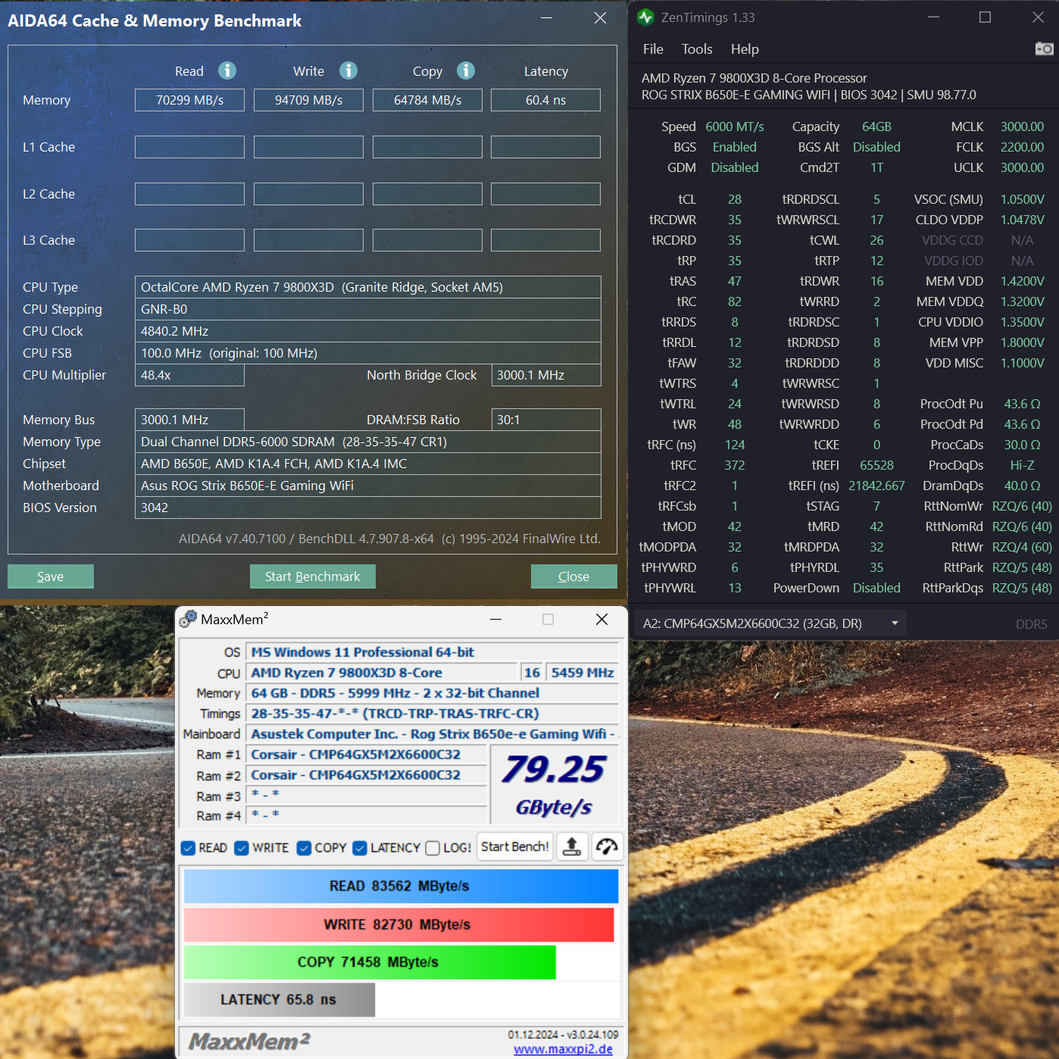
Task: Click RttWr value RZQ/4 (60)
Action: [x=1022, y=547]
